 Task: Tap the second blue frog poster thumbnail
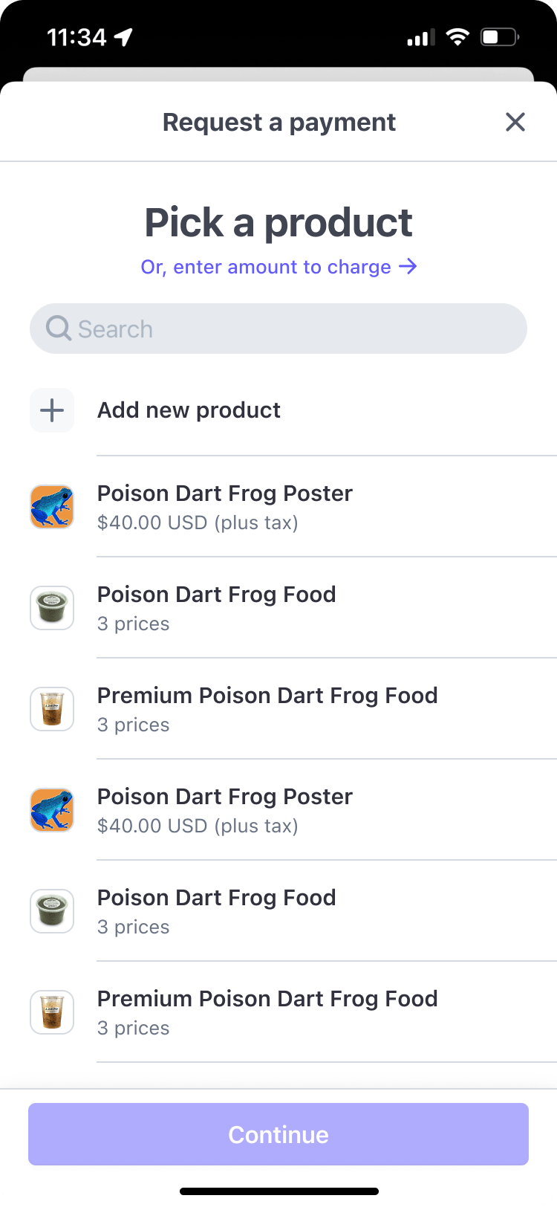tap(52, 810)
